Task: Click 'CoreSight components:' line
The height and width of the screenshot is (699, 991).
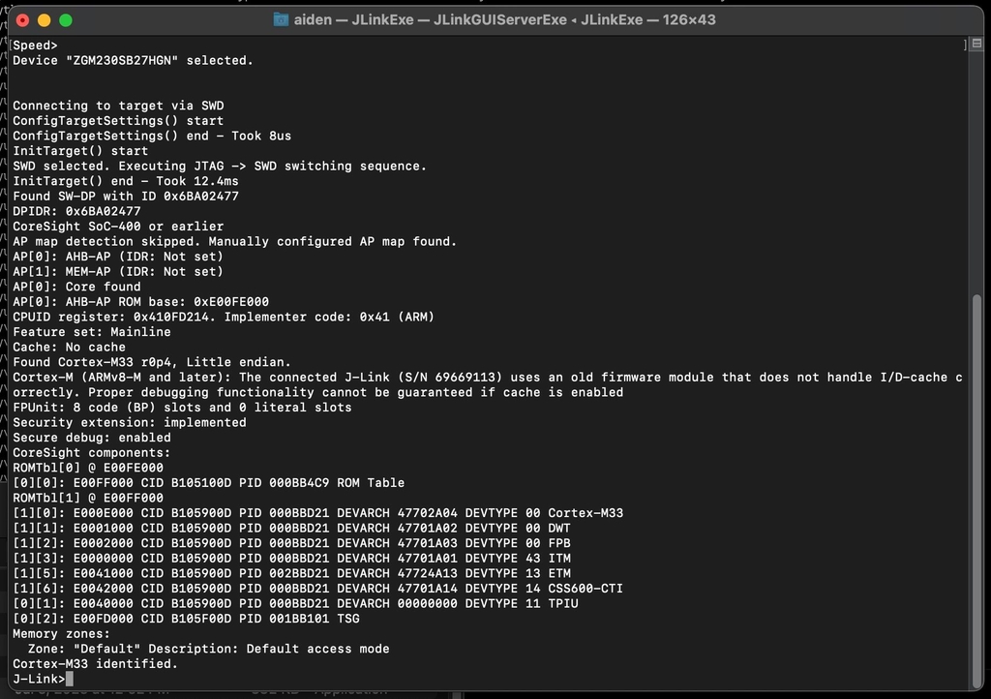Action: point(92,453)
